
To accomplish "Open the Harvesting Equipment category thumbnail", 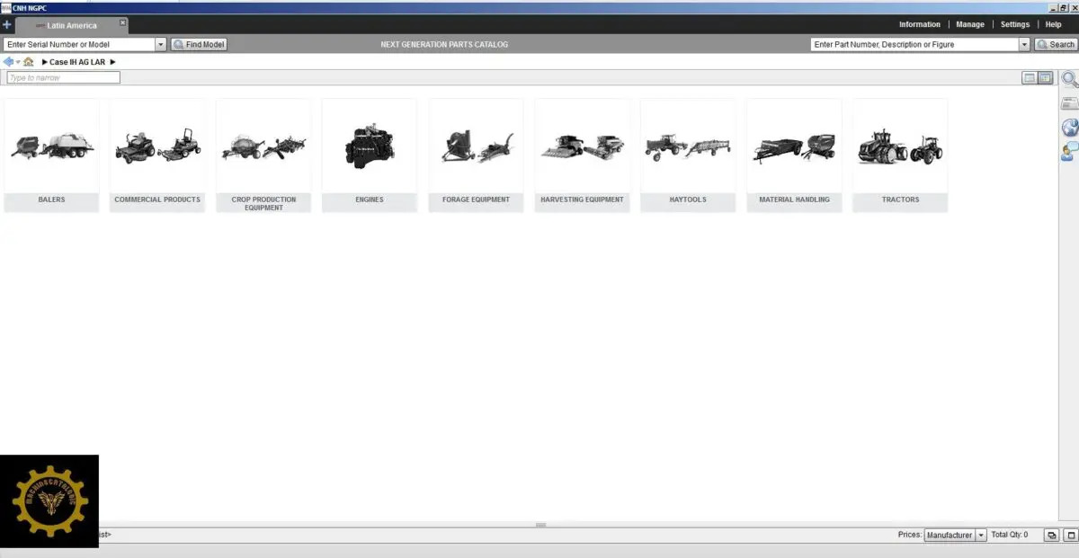I will [582, 155].
